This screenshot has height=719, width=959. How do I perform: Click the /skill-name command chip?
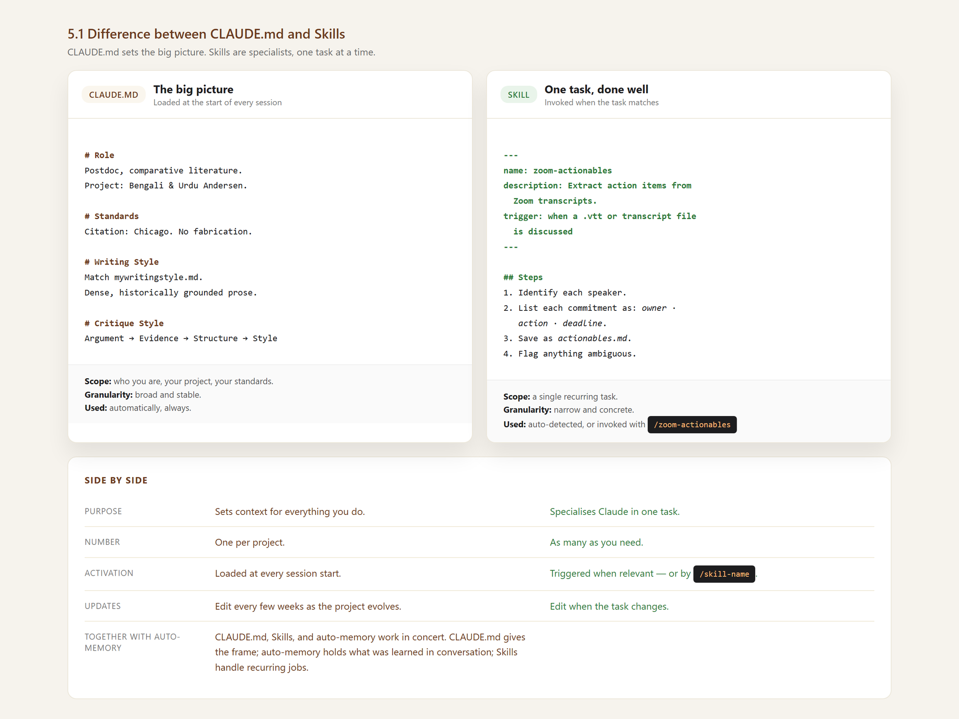(x=724, y=574)
